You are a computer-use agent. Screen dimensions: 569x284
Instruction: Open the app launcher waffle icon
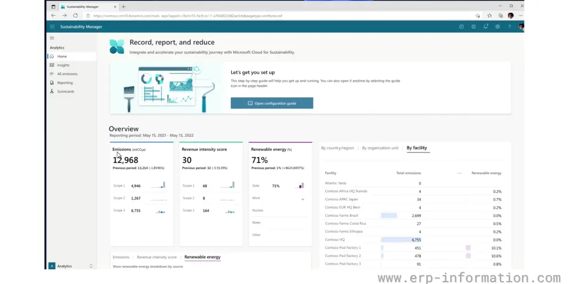(x=52, y=27)
